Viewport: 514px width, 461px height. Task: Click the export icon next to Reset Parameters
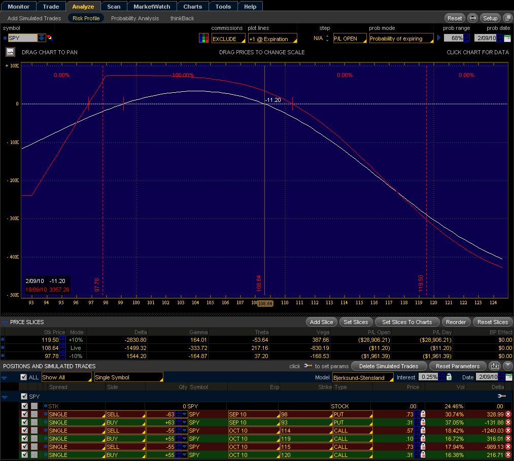pyautogui.click(x=494, y=366)
